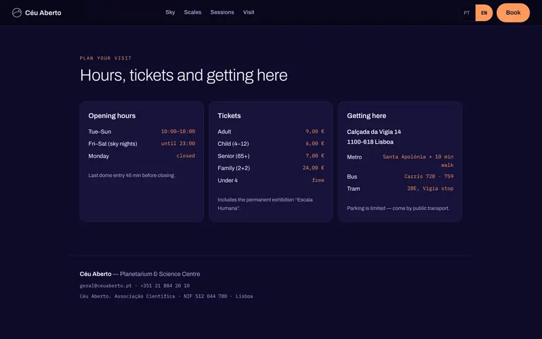This screenshot has height=339, width=542.
Task: Select the 9,00 € price
Action: pos(315,132)
